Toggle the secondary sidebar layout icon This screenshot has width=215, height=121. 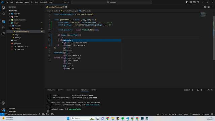tap(194, 2)
